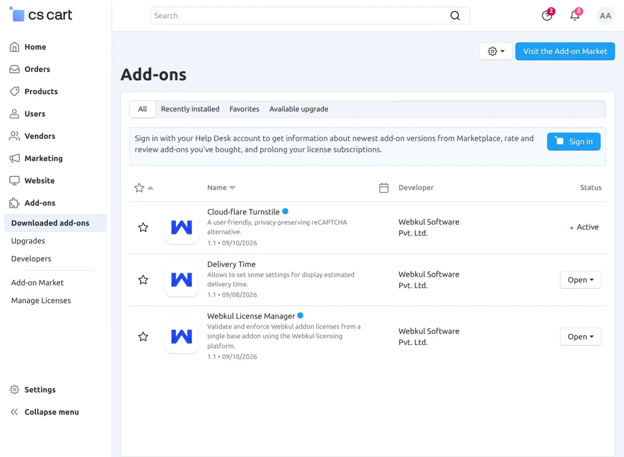Click the Vendors people icon
Image resolution: width=624 pixels, height=457 pixels.
[x=15, y=136]
